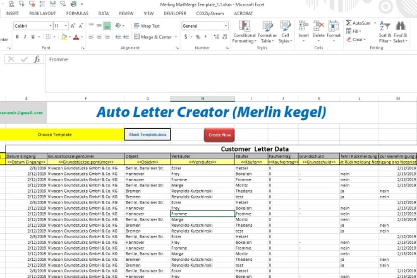Screen dimensions: 417x278
Task: Expand the borders dropdown arrow
Action: (x=54, y=37)
